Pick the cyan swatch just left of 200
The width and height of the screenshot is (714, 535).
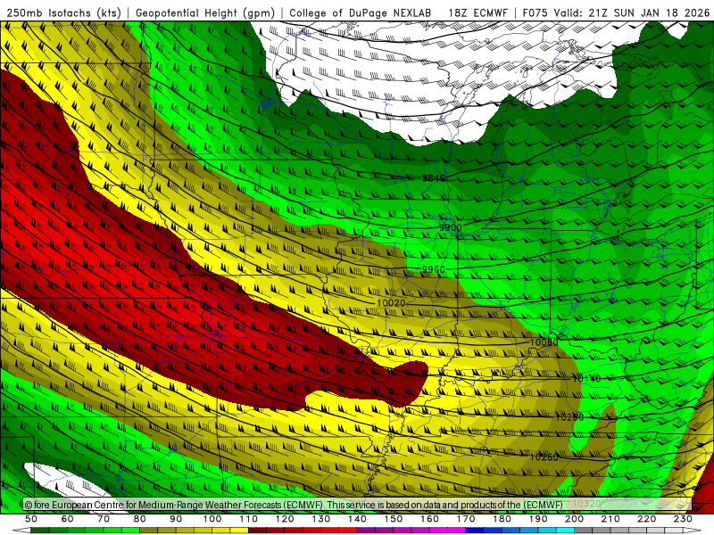[566, 531]
